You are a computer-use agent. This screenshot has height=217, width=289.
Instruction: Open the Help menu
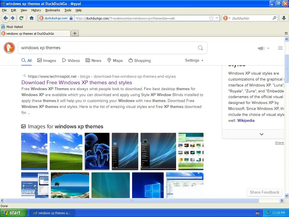point(78,10)
